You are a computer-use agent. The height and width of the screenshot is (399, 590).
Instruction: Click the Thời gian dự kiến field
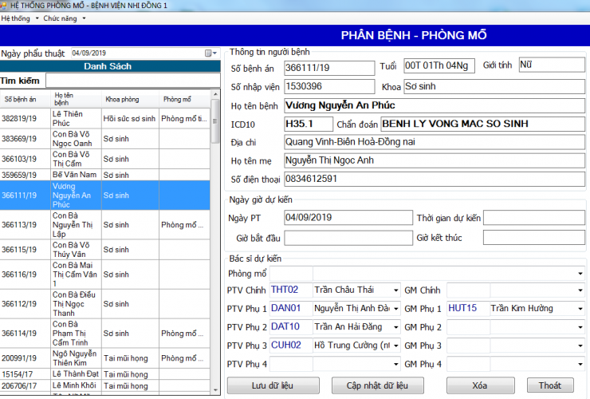point(533,218)
